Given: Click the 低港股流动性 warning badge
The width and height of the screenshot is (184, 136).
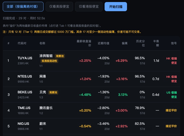Looking at the screenshot, I should (49, 61).
